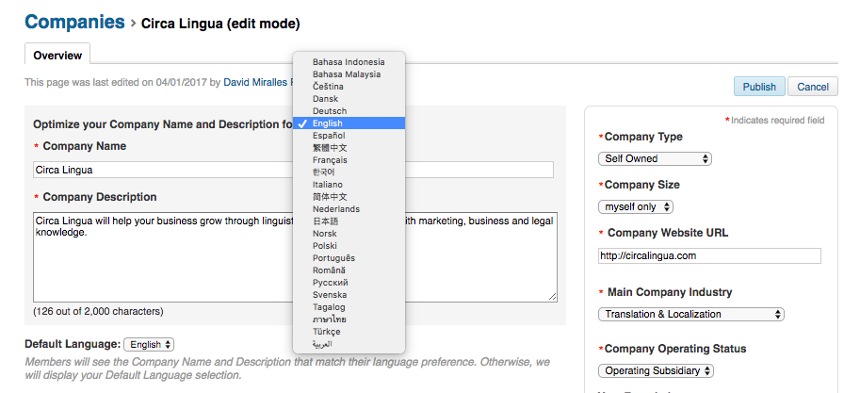Click the Cancel button
Viewport: 860px width, 393px height.
[x=813, y=87]
